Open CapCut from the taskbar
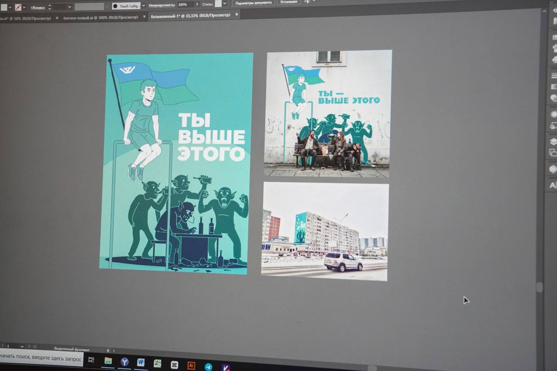This screenshot has width=557, height=371. tap(174, 365)
